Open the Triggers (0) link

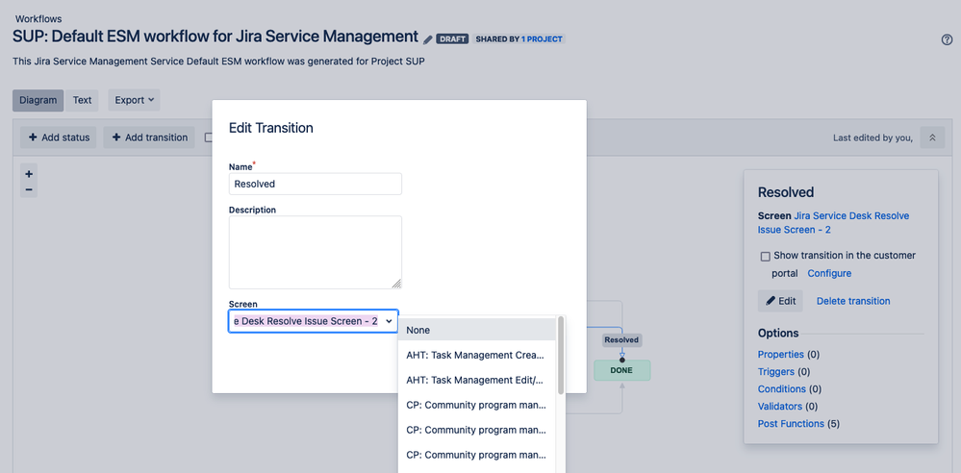coord(776,371)
